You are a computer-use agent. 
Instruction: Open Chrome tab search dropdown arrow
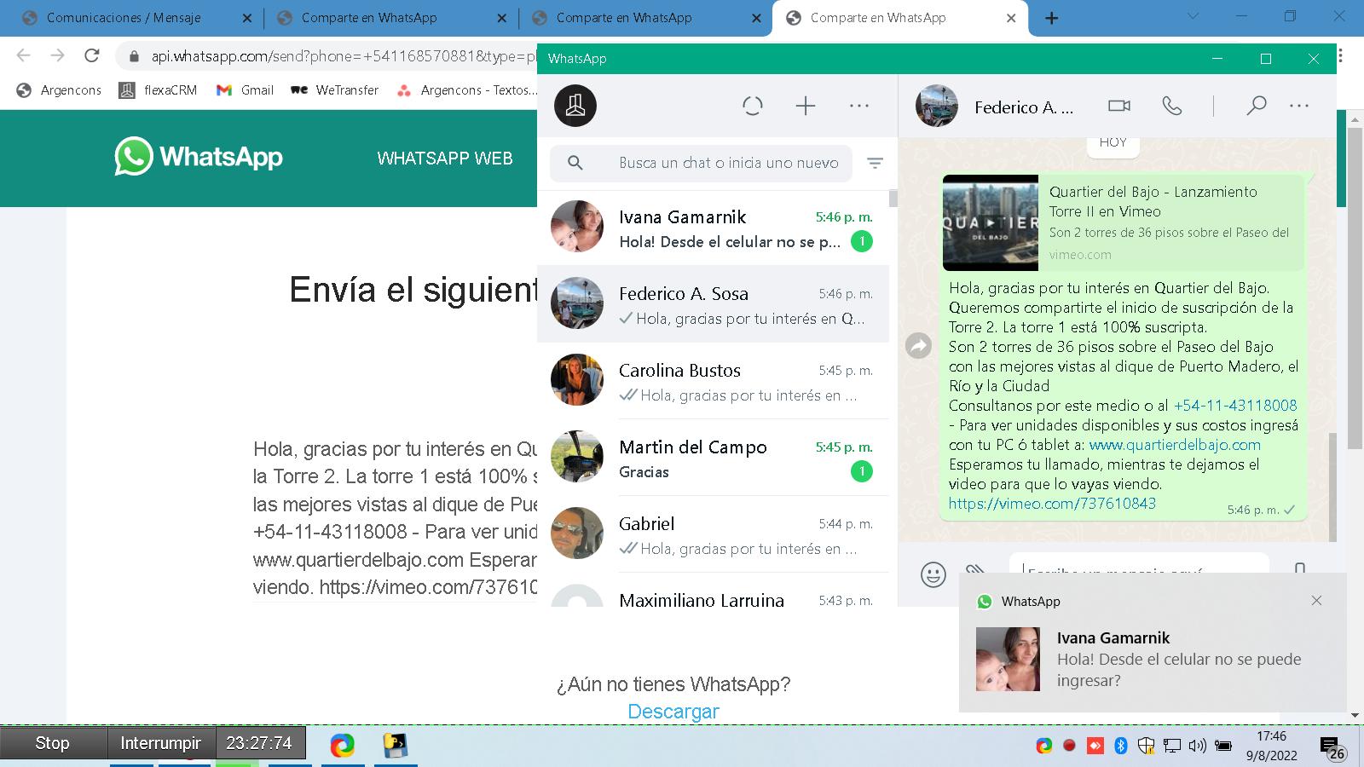click(x=1193, y=16)
